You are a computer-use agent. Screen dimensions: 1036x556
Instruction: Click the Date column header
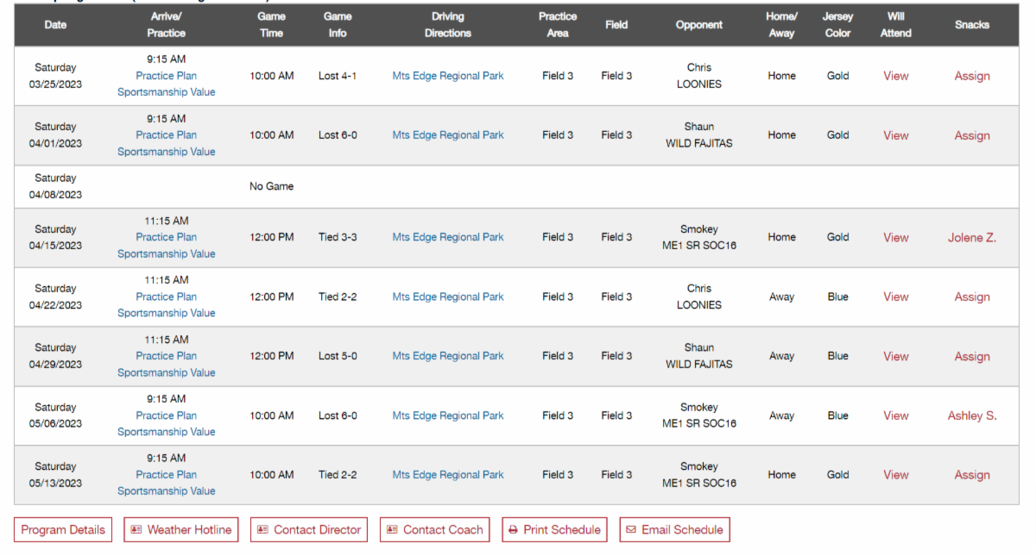pyautogui.click(x=55, y=25)
